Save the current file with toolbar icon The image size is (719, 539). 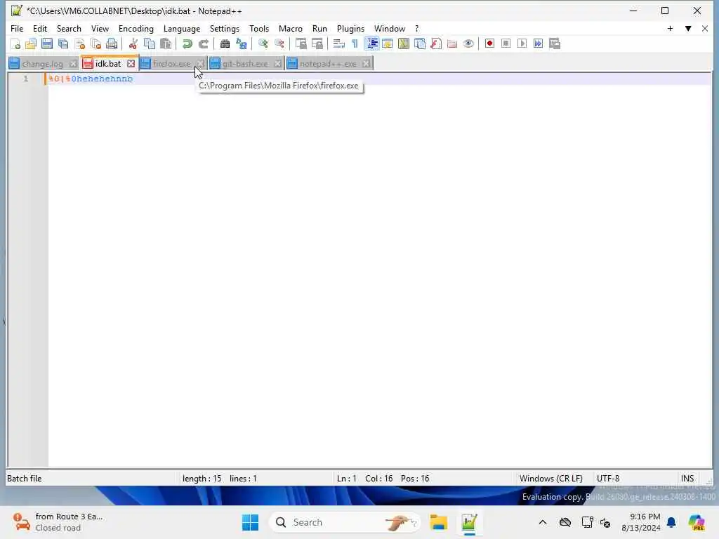[47, 44]
